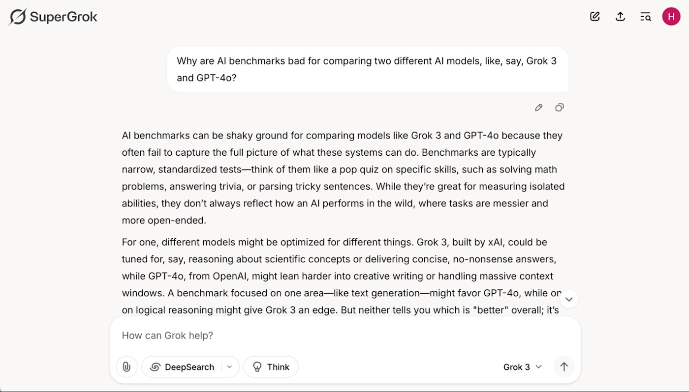
Task: Open chat history search icon
Action: coord(645,17)
